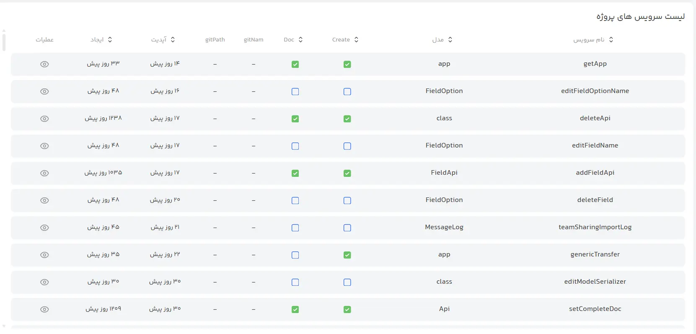
Task: Toggle Create checkbox for genericTransfer
Action: [x=347, y=255]
